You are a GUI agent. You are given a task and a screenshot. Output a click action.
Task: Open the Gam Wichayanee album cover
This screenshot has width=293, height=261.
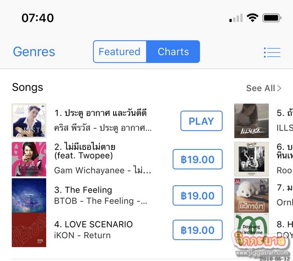[x=29, y=159]
